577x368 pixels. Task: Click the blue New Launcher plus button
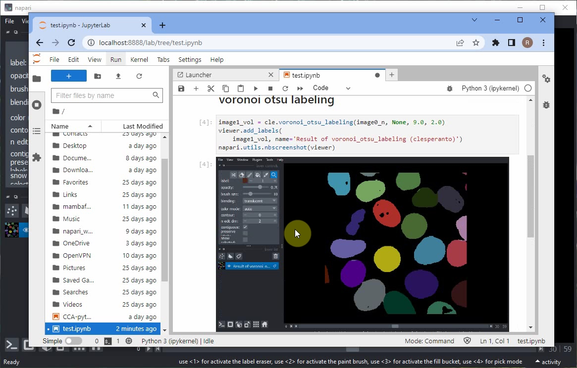coord(69,76)
